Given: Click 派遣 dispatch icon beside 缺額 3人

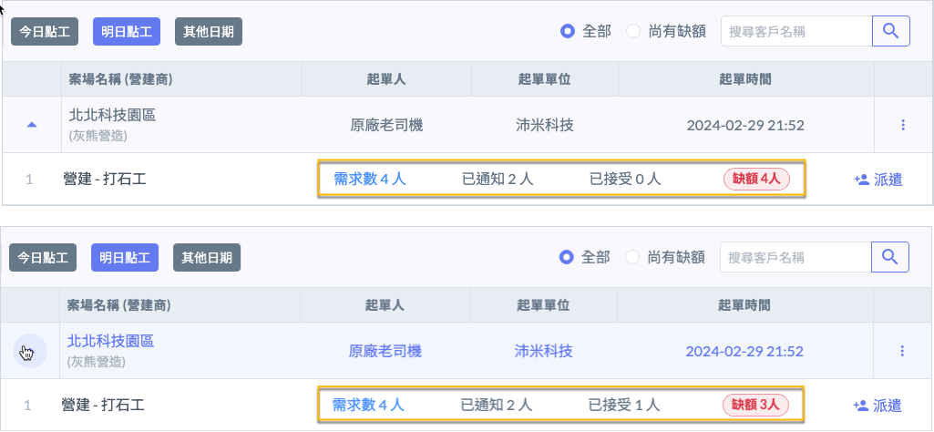Looking at the screenshot, I should coord(860,406).
